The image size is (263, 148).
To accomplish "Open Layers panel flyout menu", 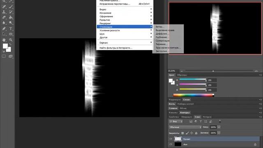I will coord(261,117).
